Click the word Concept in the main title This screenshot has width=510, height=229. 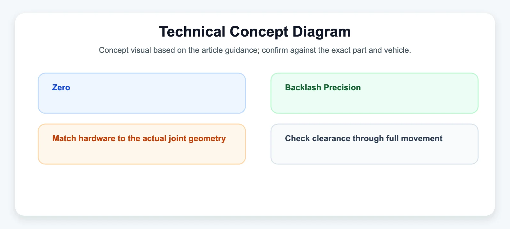click(259, 32)
